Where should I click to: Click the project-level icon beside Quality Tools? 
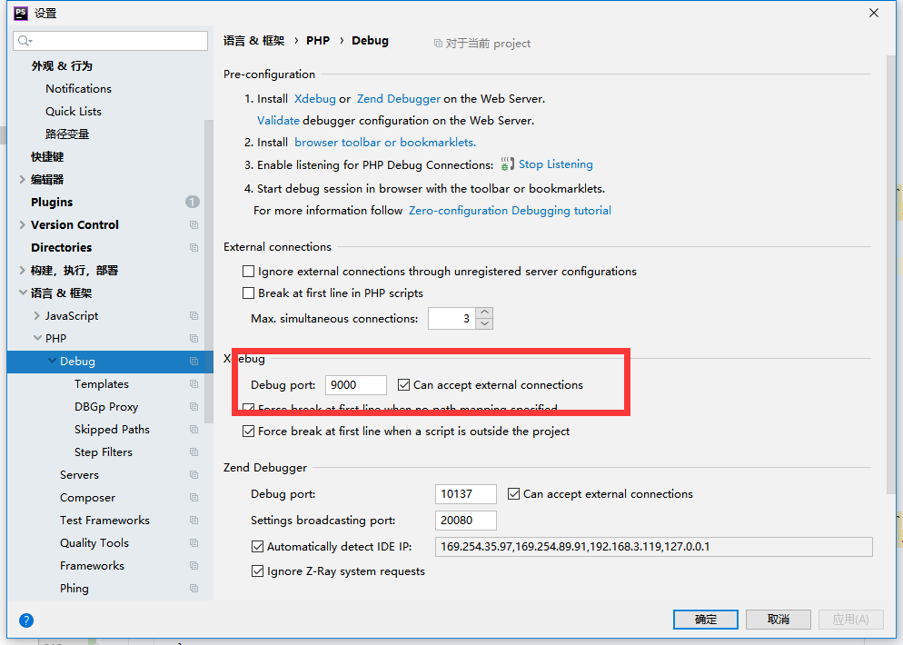click(x=194, y=543)
